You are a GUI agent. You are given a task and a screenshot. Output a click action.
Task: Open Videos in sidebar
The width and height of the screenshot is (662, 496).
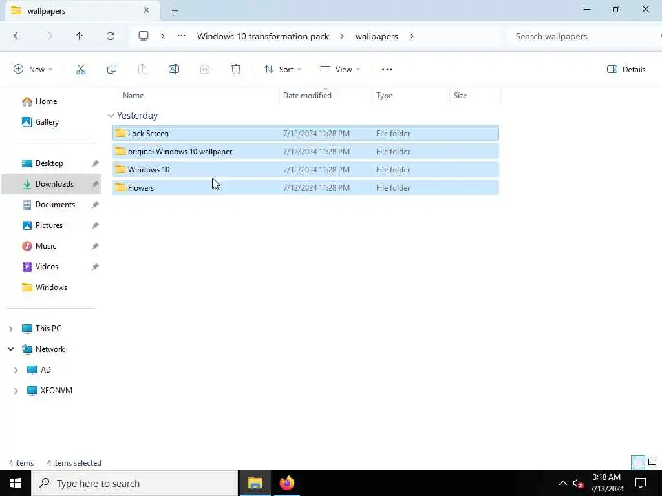[x=47, y=267]
